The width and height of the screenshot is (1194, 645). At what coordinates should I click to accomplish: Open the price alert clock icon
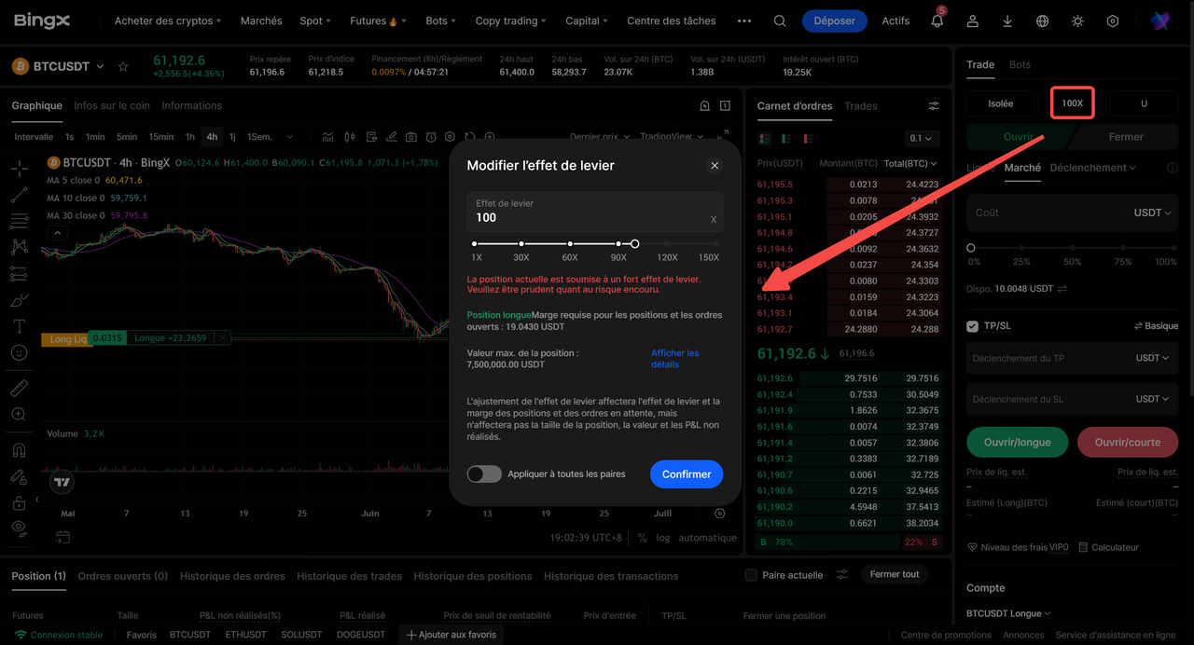(431, 137)
